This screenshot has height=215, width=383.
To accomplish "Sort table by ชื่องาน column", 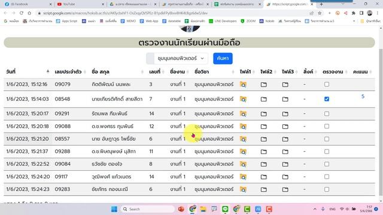I will click(180, 72).
